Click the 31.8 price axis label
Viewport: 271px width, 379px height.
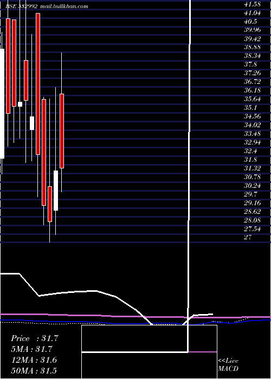(x=250, y=160)
